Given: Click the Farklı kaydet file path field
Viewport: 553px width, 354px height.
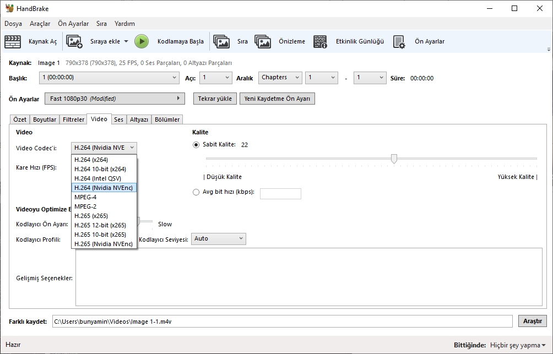Looking at the screenshot, I should [275, 320].
